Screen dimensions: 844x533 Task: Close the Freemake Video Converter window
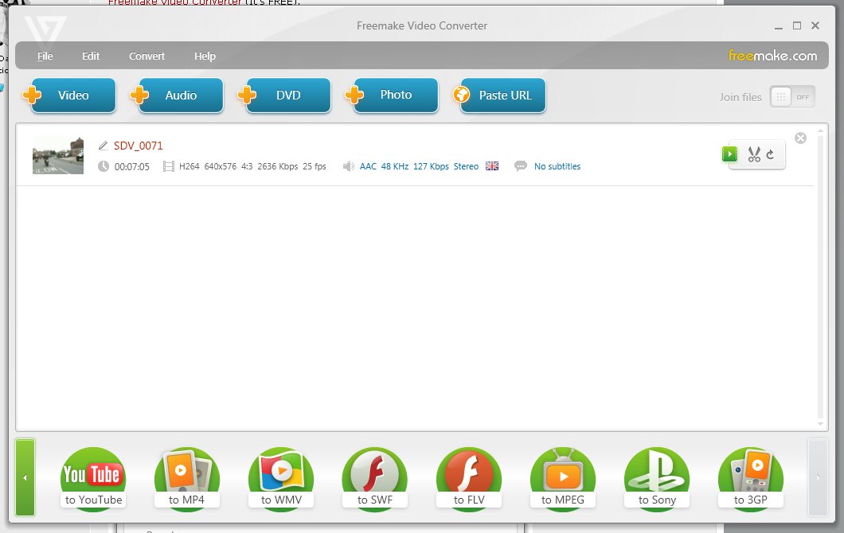815,25
